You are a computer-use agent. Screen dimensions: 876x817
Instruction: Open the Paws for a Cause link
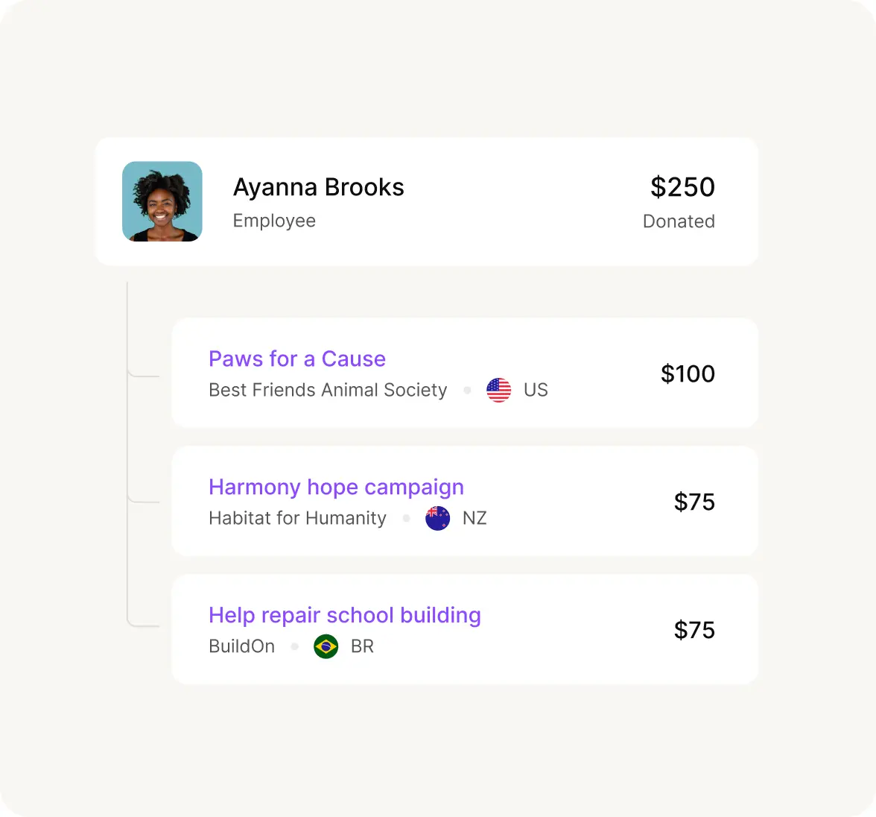[x=297, y=359]
